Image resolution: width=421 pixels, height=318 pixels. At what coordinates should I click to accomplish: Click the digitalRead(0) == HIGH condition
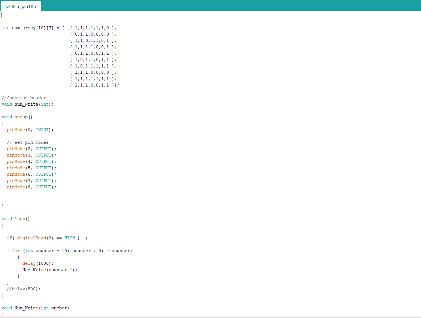(46, 238)
